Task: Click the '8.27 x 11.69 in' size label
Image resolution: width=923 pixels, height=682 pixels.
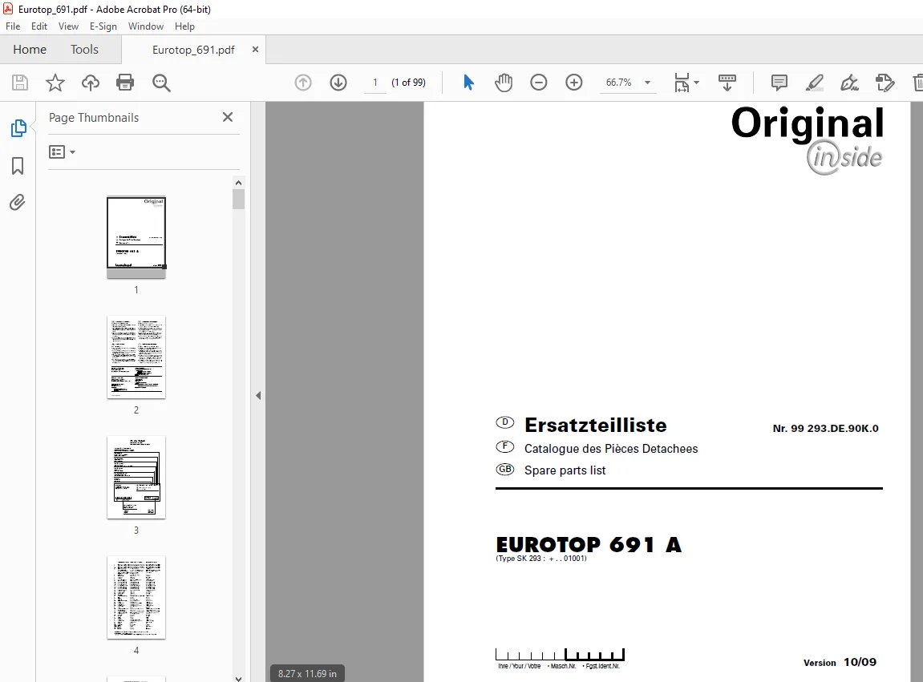Action: [307, 674]
